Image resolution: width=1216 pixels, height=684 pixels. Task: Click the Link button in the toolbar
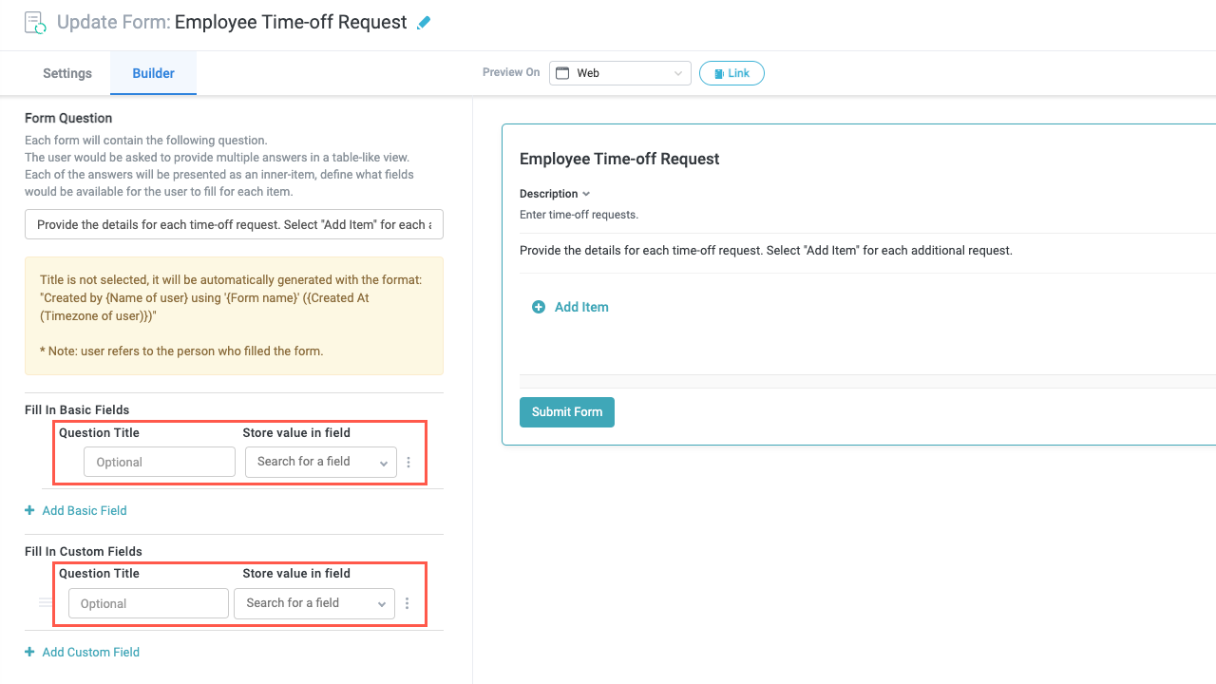click(731, 73)
